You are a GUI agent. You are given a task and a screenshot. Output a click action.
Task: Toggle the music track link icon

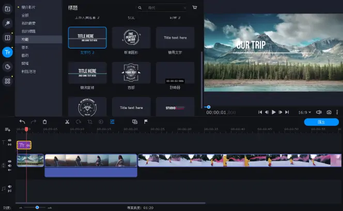(x=10, y=191)
